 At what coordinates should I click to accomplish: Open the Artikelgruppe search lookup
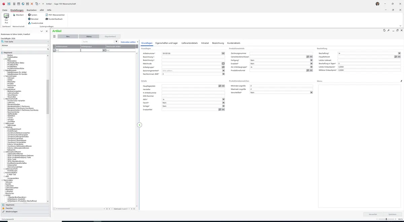(223, 67)
